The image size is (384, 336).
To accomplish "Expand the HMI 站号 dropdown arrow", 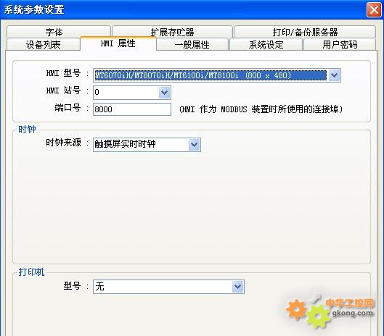I will pos(164,93).
